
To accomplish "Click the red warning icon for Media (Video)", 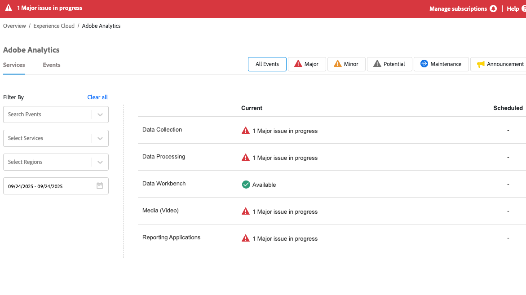I will pyautogui.click(x=246, y=211).
